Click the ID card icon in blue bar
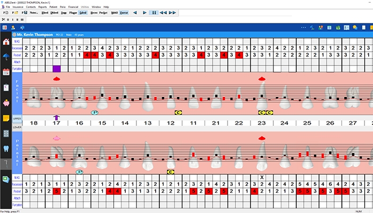Viewport: 373px width, 213px height. point(346,28)
